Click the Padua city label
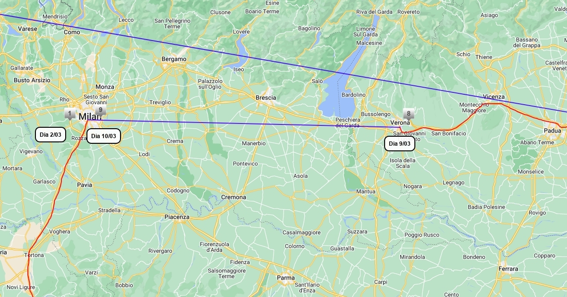Image resolution: width=567 pixels, height=297 pixels. pyautogui.click(x=552, y=131)
